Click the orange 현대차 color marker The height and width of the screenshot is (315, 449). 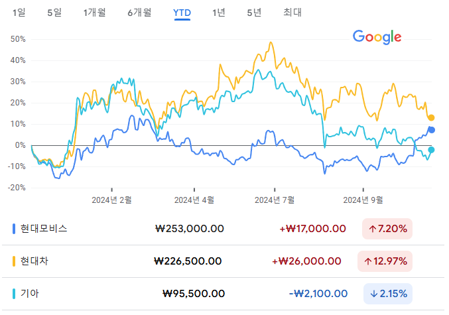(x=14, y=261)
